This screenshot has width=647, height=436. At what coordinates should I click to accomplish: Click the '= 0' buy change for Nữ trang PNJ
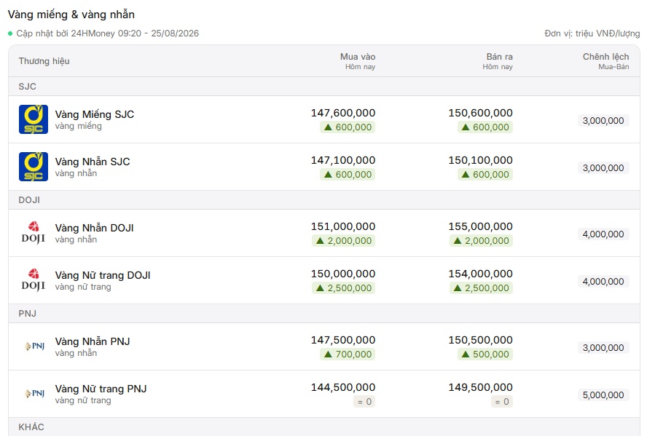pyautogui.click(x=364, y=402)
